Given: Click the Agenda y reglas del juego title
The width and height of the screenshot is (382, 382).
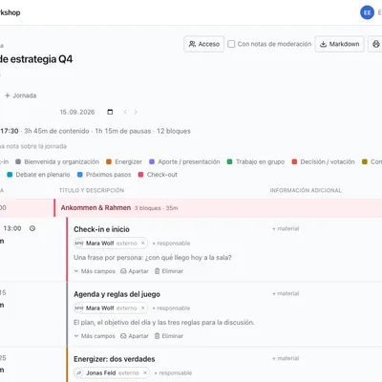Looking at the screenshot, I should point(117,294).
